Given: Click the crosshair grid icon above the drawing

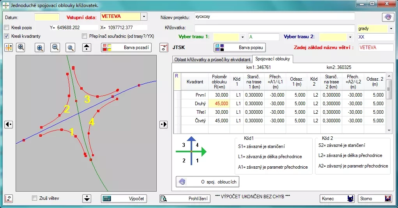Looking at the screenshot, I should tap(9, 48).
